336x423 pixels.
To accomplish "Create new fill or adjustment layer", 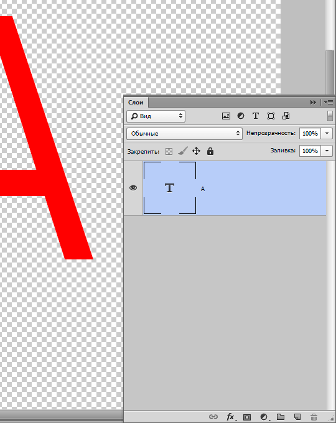I will (264, 417).
